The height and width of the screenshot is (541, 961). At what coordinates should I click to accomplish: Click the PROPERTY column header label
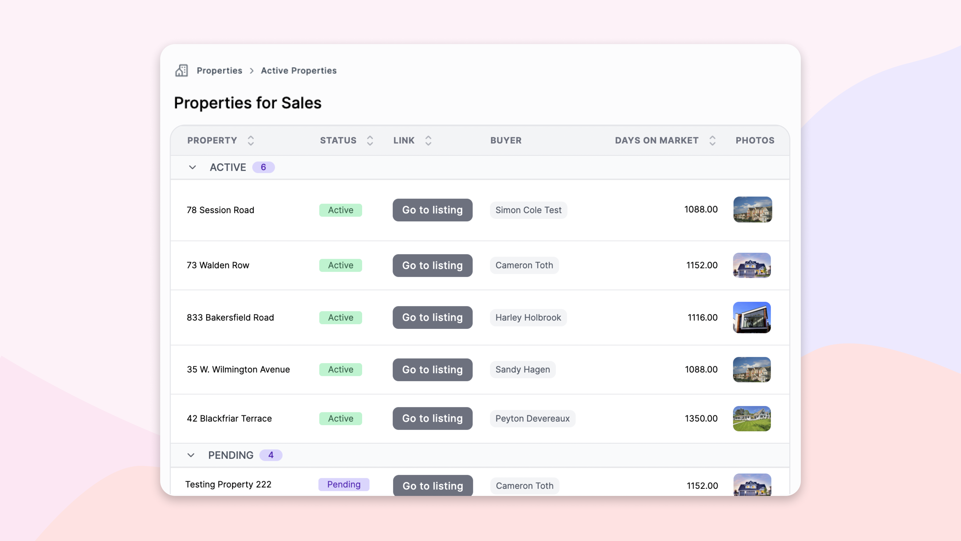click(x=212, y=140)
